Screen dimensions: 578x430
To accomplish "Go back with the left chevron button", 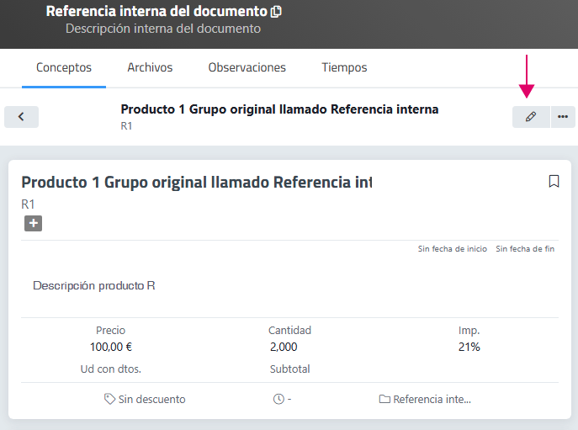I will pos(21,117).
